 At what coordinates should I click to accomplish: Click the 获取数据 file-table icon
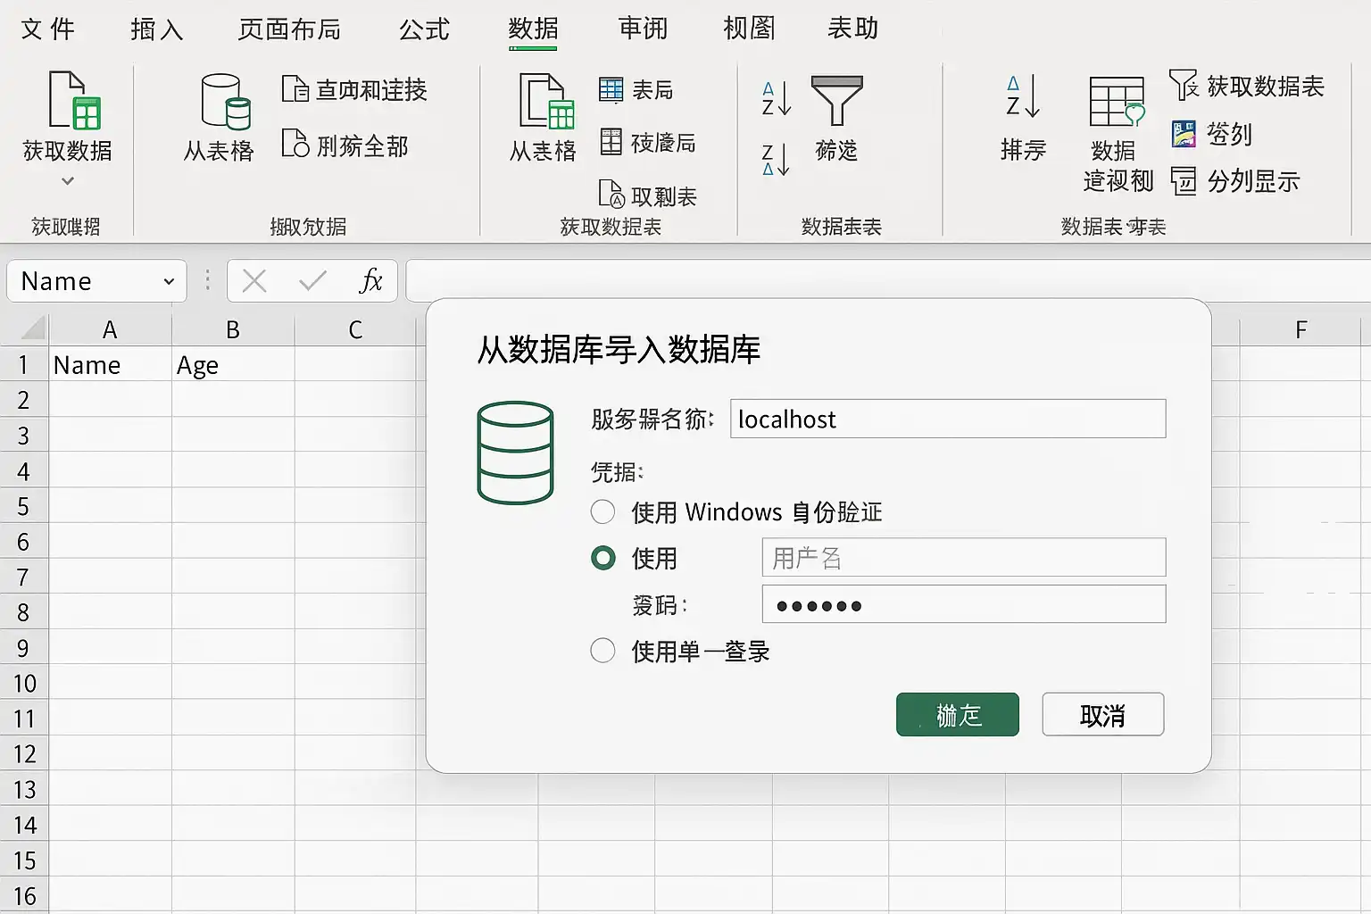(x=74, y=100)
